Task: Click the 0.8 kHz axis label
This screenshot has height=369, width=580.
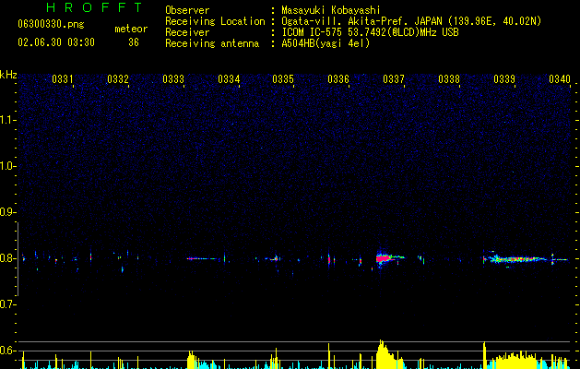Action: point(7,258)
